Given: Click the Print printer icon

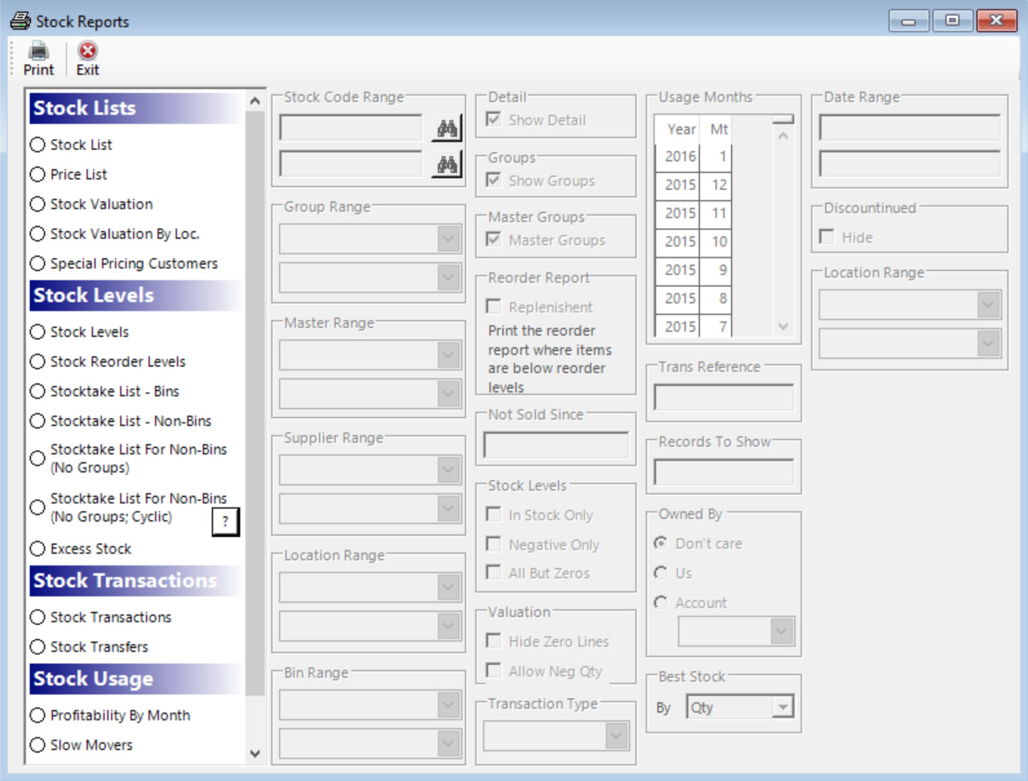Looking at the screenshot, I should [x=39, y=51].
